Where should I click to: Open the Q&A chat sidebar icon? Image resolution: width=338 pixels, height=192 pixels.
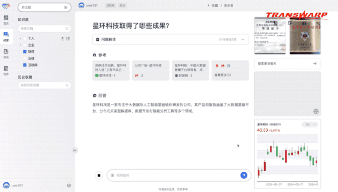pyautogui.click(x=6, y=34)
